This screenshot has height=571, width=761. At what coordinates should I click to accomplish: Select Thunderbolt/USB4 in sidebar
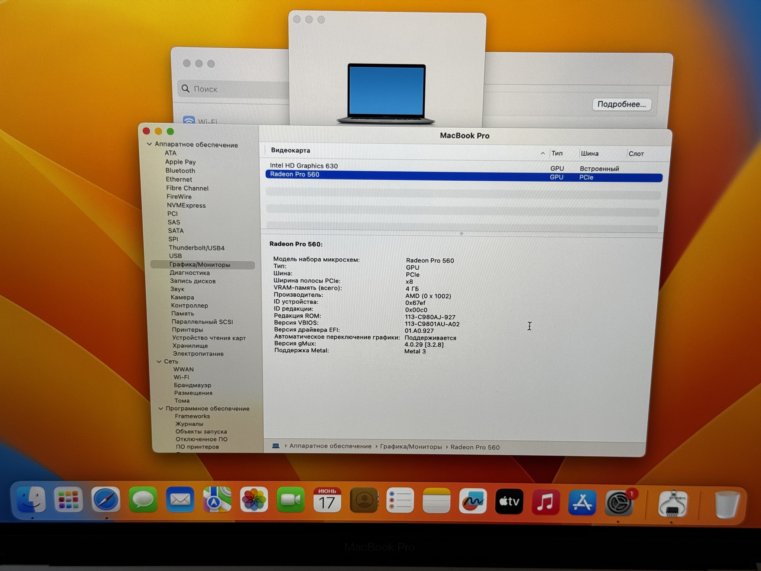click(197, 248)
